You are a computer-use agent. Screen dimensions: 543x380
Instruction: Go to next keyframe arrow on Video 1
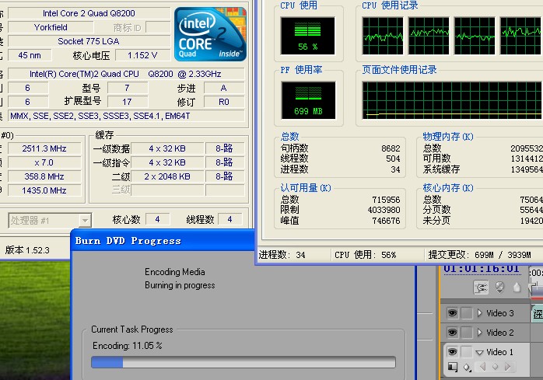(x=508, y=366)
